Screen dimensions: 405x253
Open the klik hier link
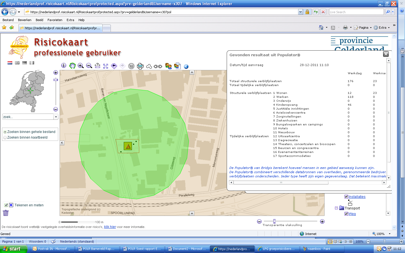[x=110, y=227]
